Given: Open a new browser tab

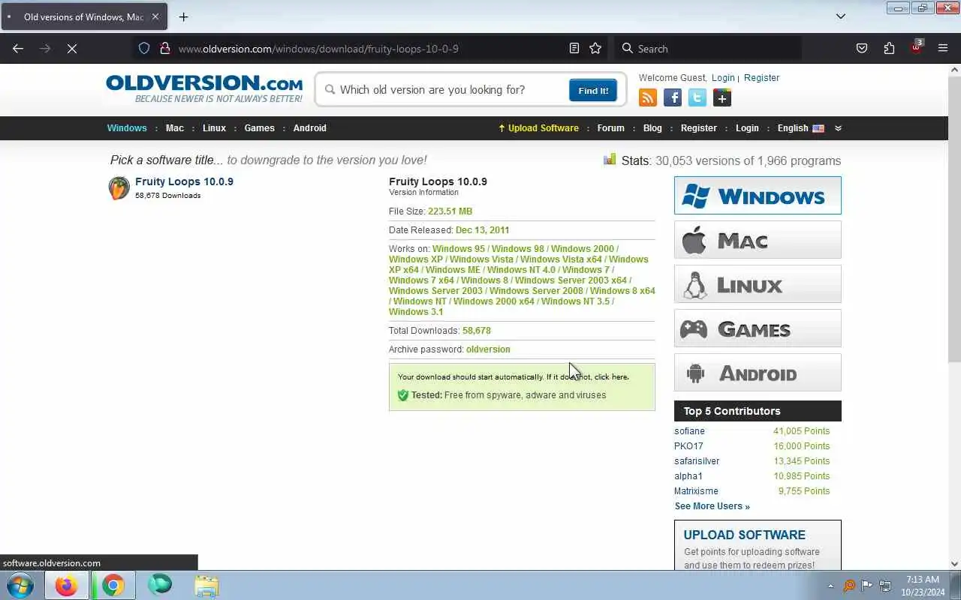Looking at the screenshot, I should [x=183, y=16].
